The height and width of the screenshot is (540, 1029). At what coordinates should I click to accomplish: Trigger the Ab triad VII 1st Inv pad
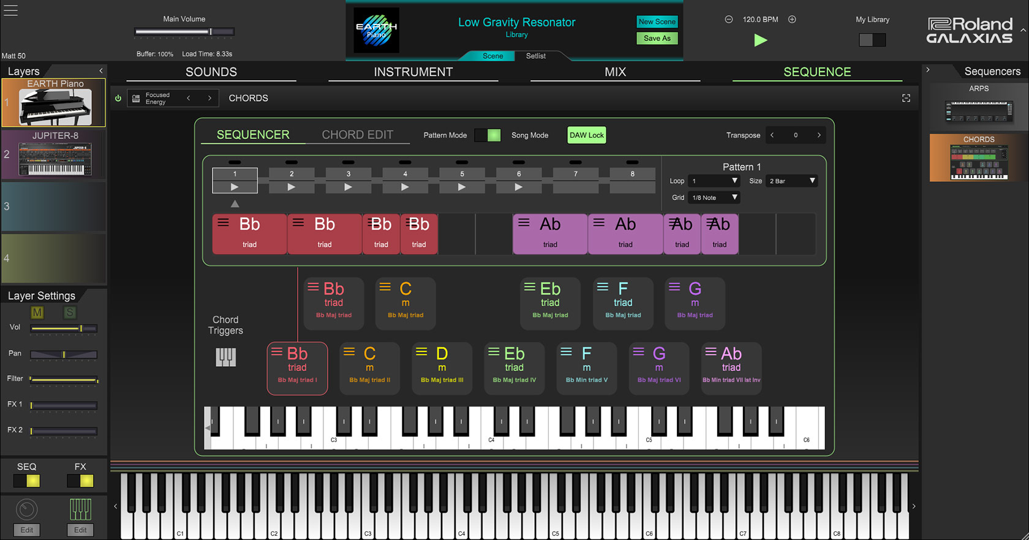(x=731, y=368)
